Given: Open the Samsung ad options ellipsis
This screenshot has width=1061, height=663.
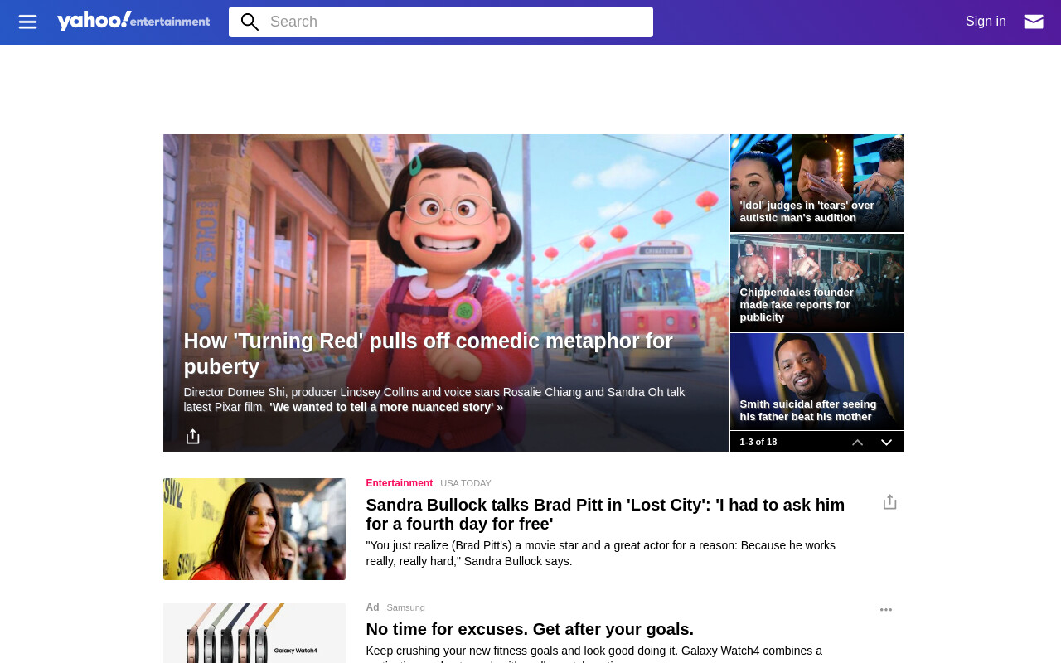Looking at the screenshot, I should click(x=886, y=610).
